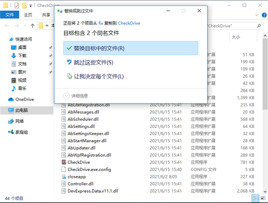Click the search magnifier icon
Image resolution: width=268 pixels, height=203 pixels.
pos(259,26)
